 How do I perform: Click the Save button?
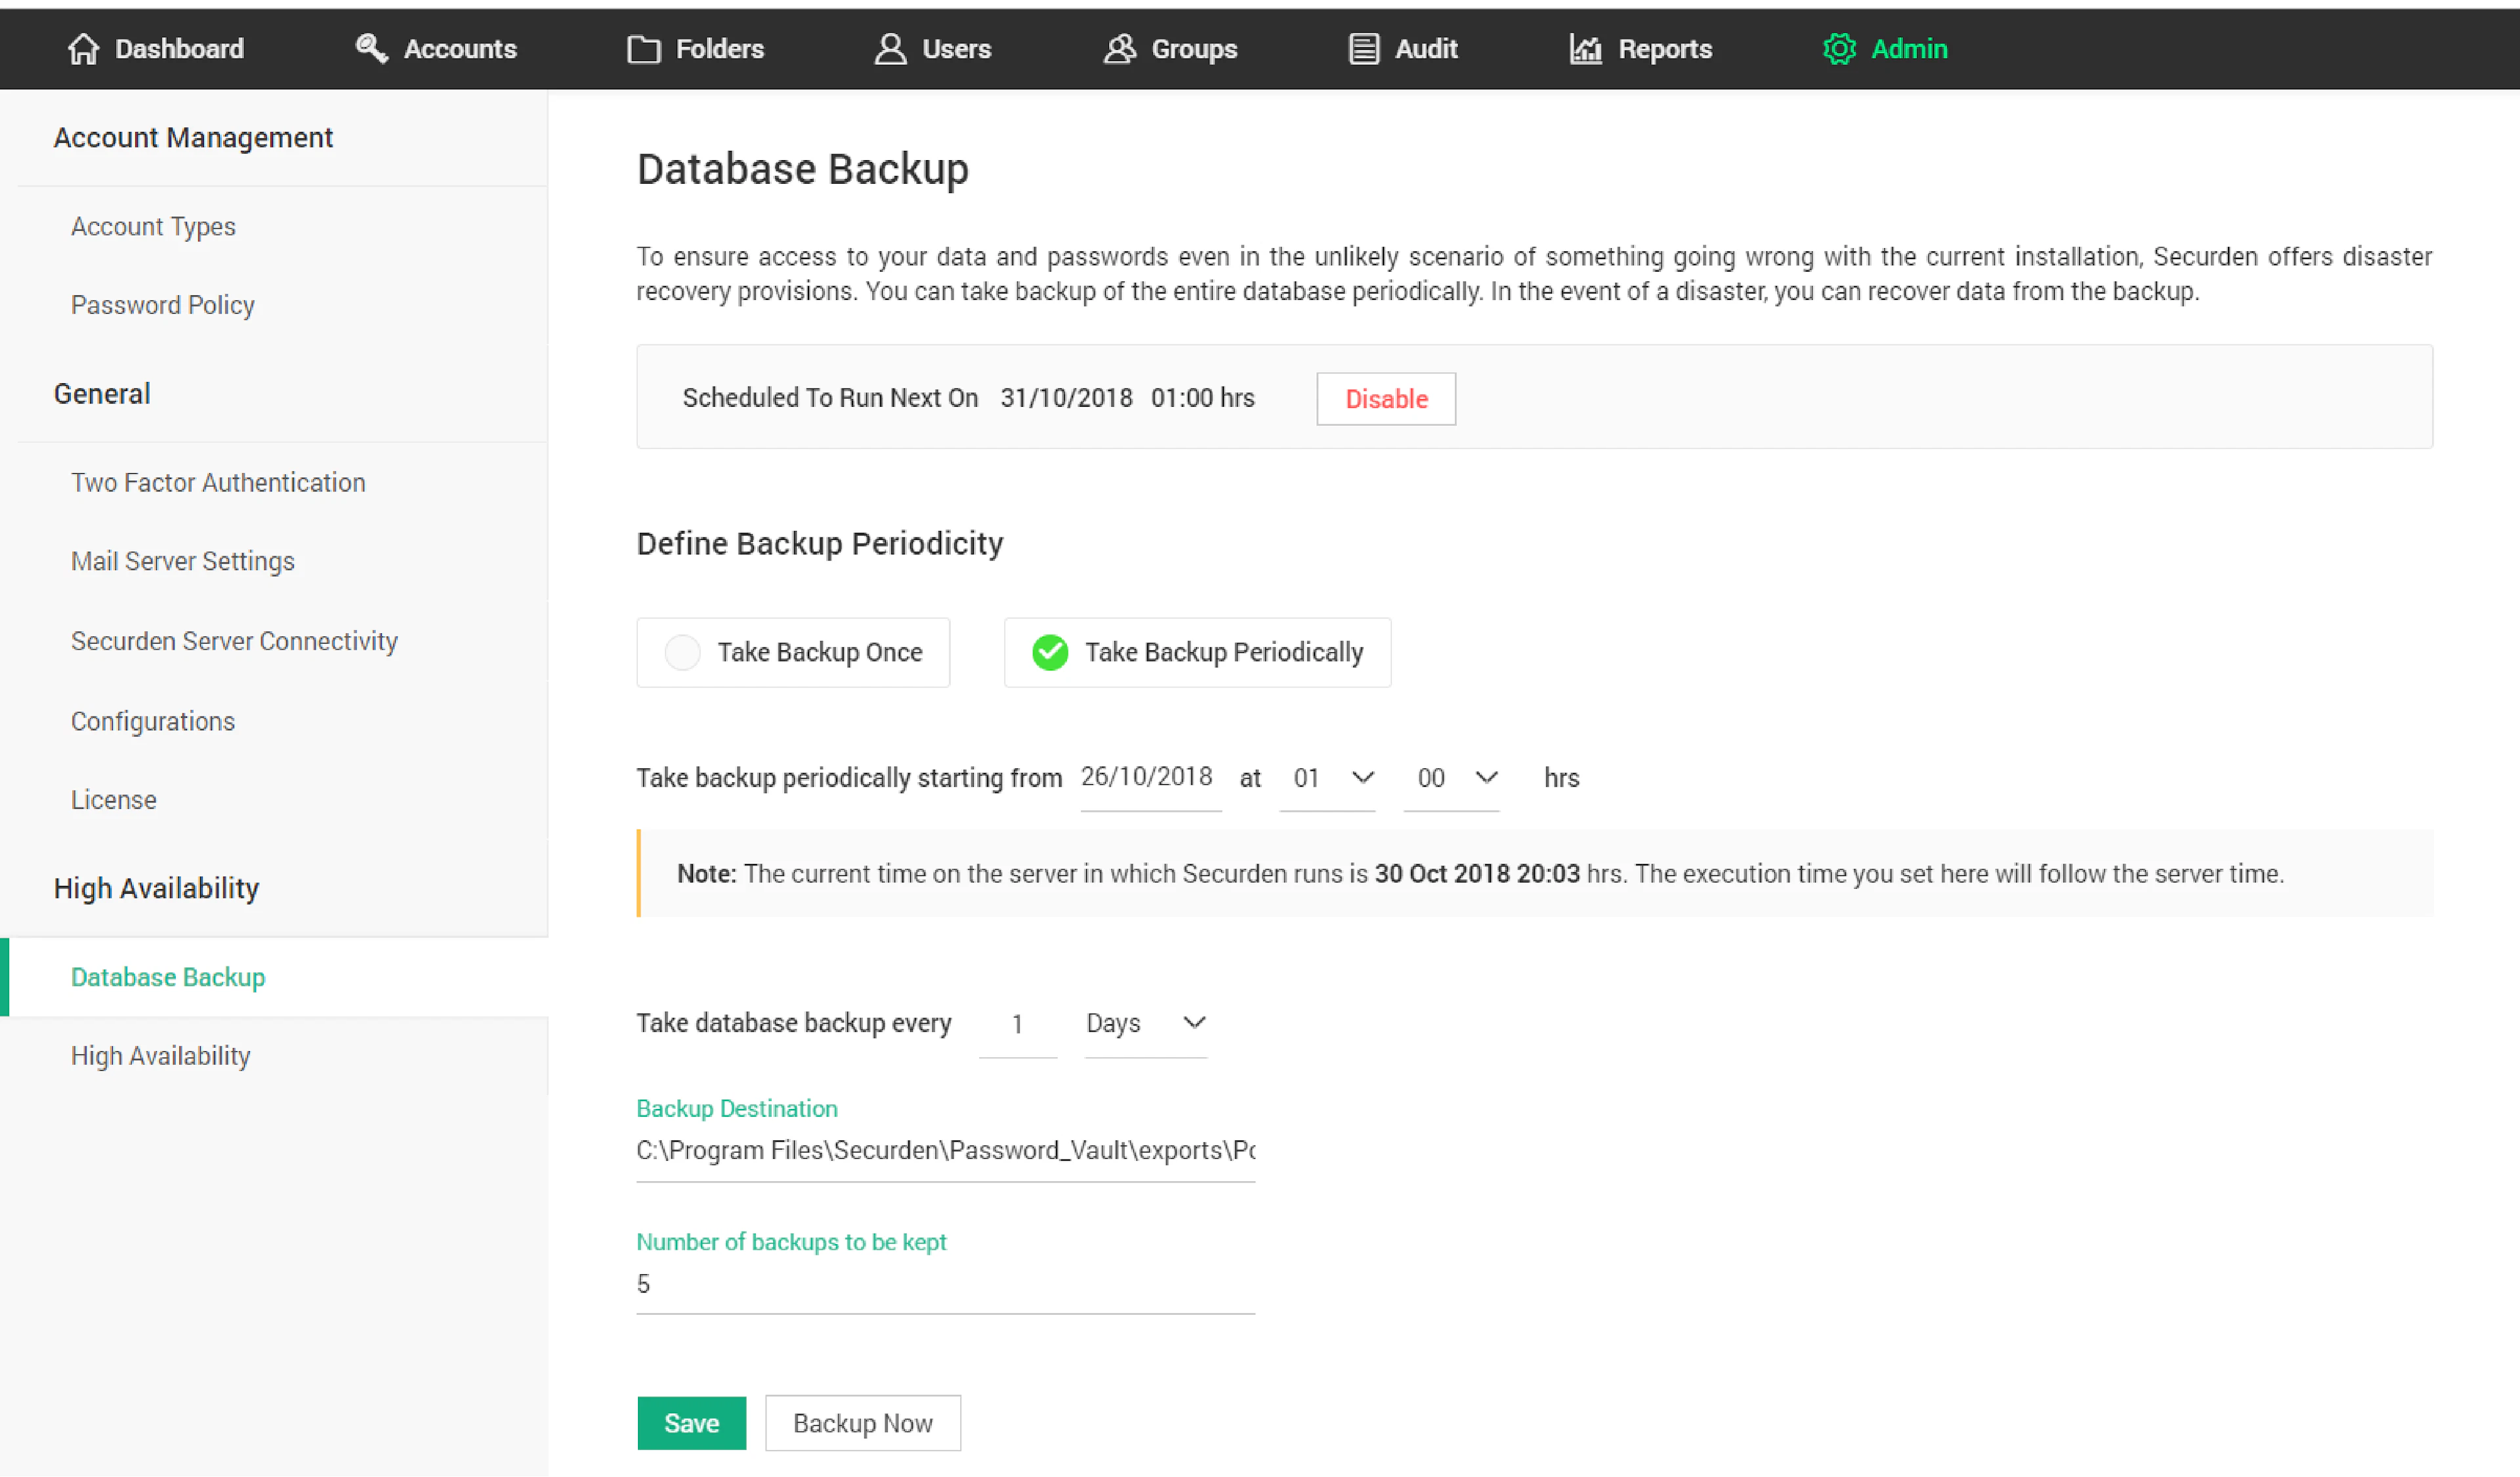pyautogui.click(x=691, y=1422)
